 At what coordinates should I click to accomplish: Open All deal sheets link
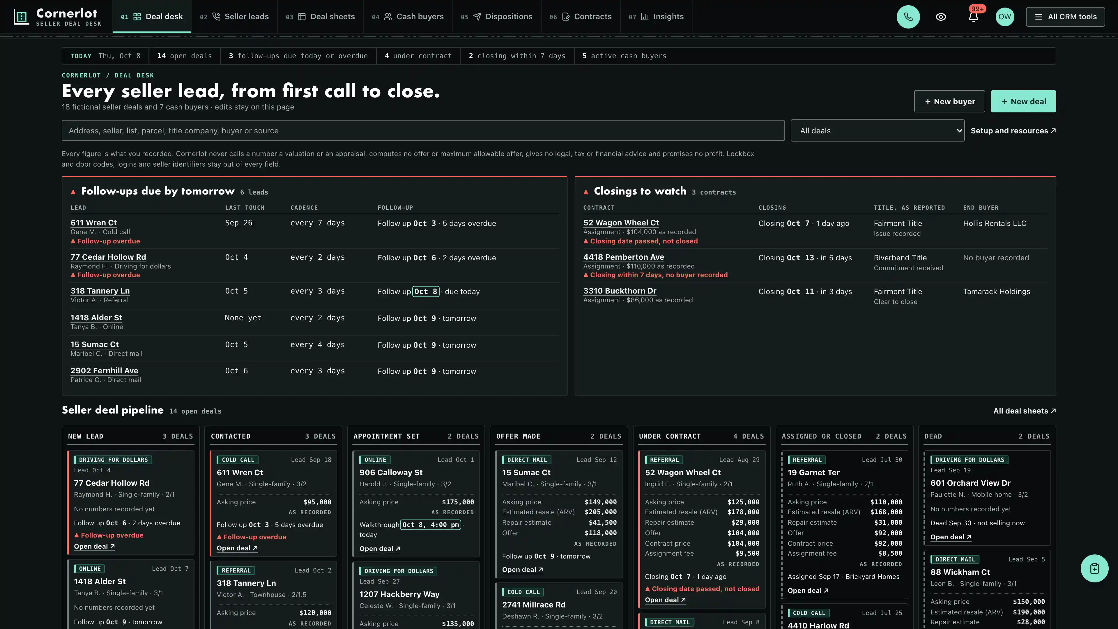coord(1024,411)
